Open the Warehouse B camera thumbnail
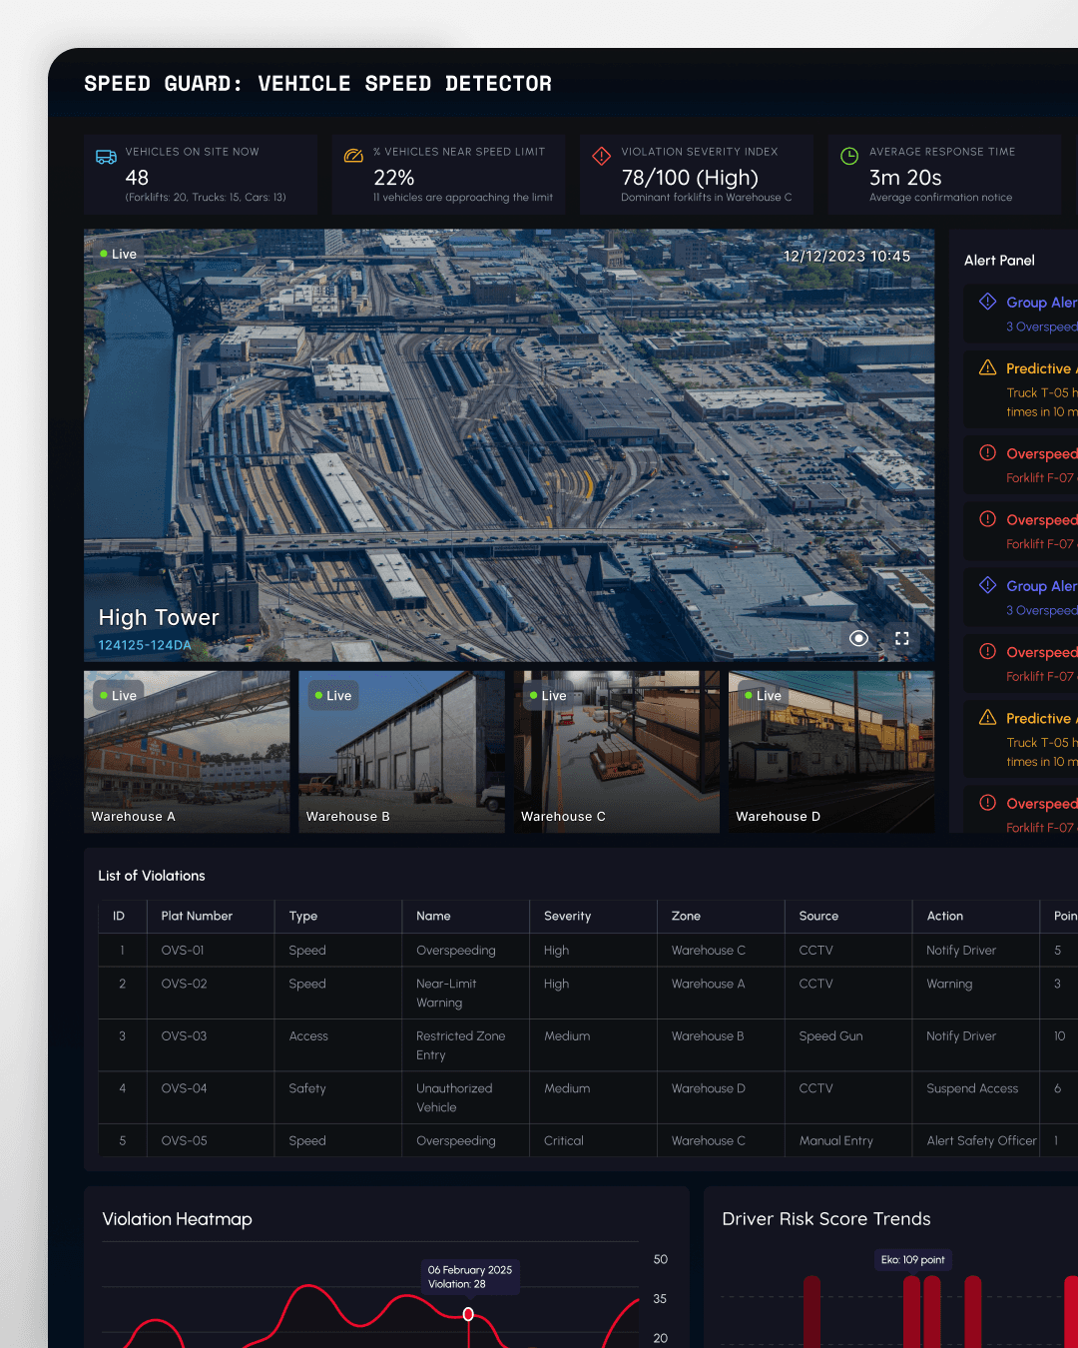 (401, 752)
